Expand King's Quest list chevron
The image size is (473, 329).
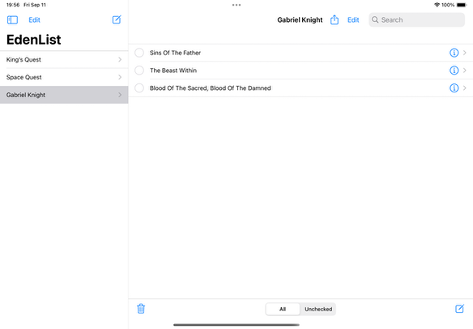click(120, 60)
